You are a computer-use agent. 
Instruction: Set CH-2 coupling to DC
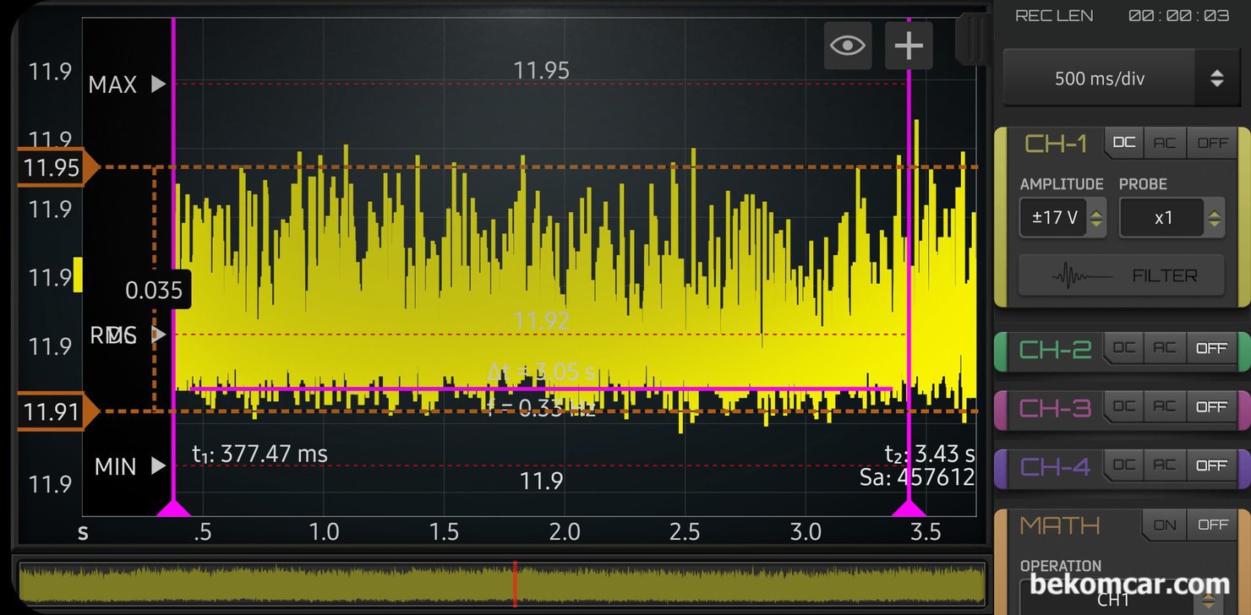[x=1124, y=347]
